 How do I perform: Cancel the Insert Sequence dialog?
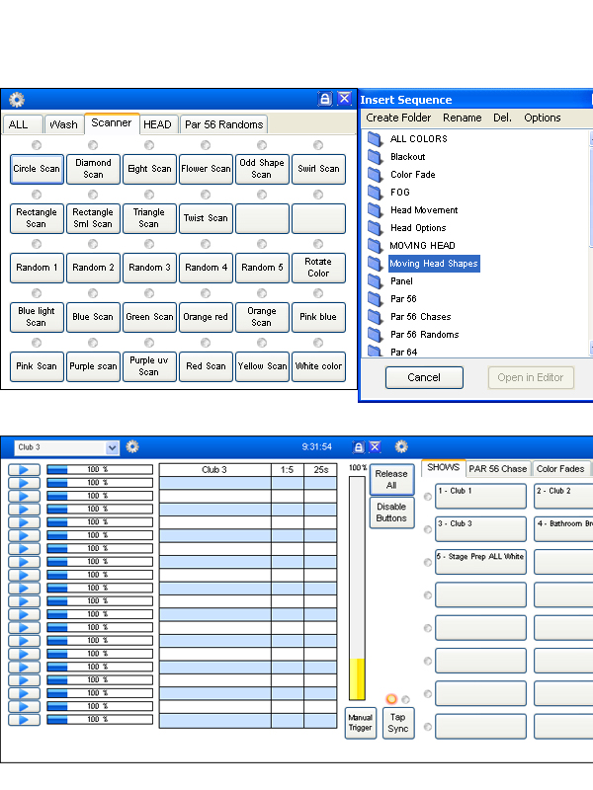click(x=424, y=377)
